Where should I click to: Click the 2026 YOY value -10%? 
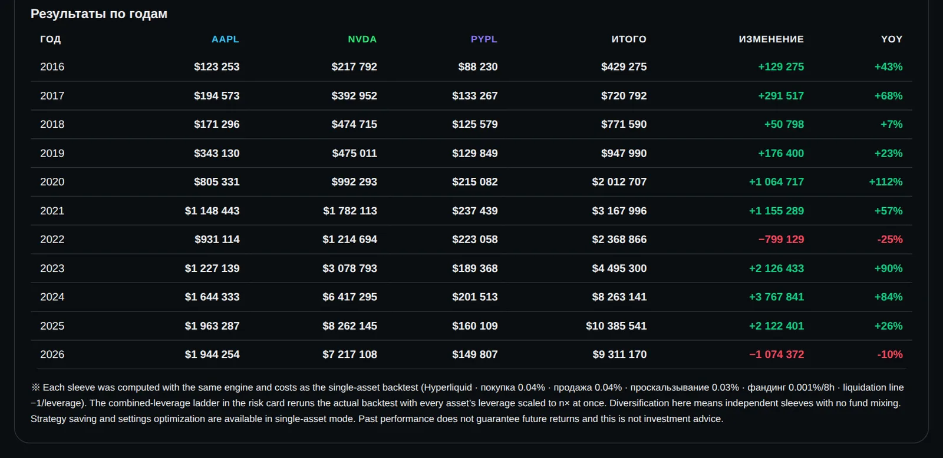coord(890,354)
